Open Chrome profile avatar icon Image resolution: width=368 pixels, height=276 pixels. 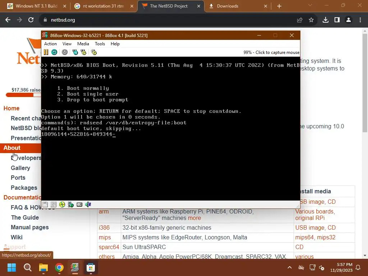click(x=349, y=20)
